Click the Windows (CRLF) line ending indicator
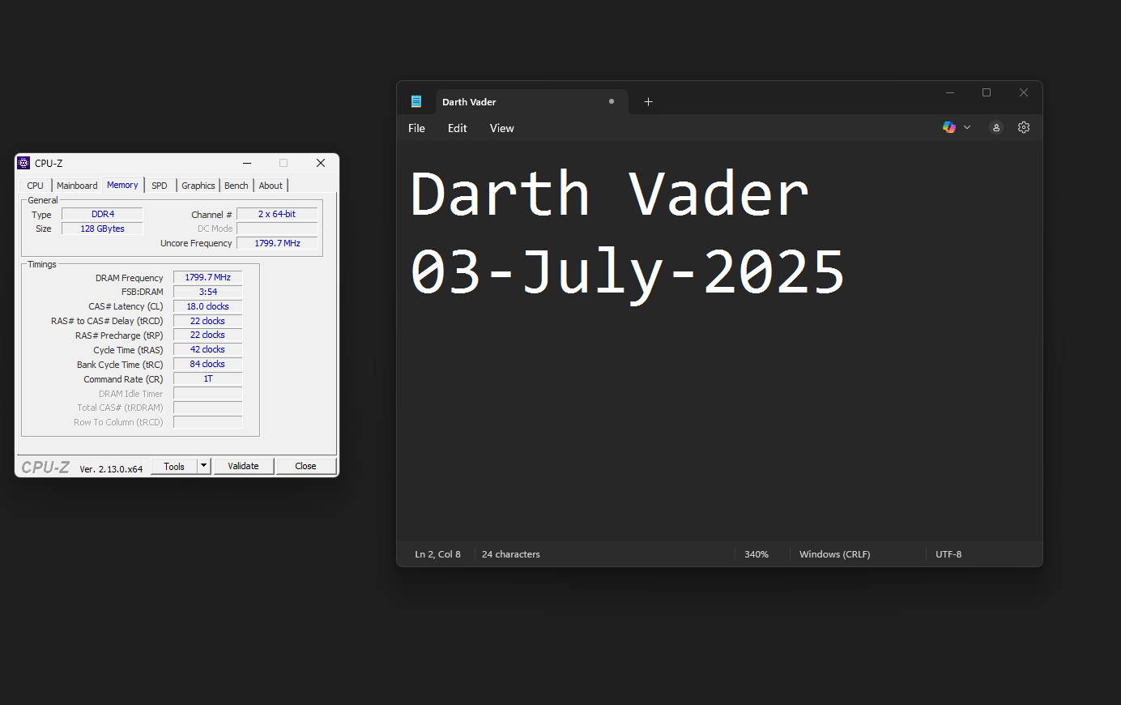This screenshot has width=1121, height=705. coord(834,554)
